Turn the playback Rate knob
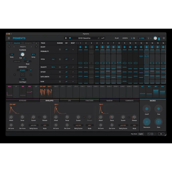 point(22,54)
